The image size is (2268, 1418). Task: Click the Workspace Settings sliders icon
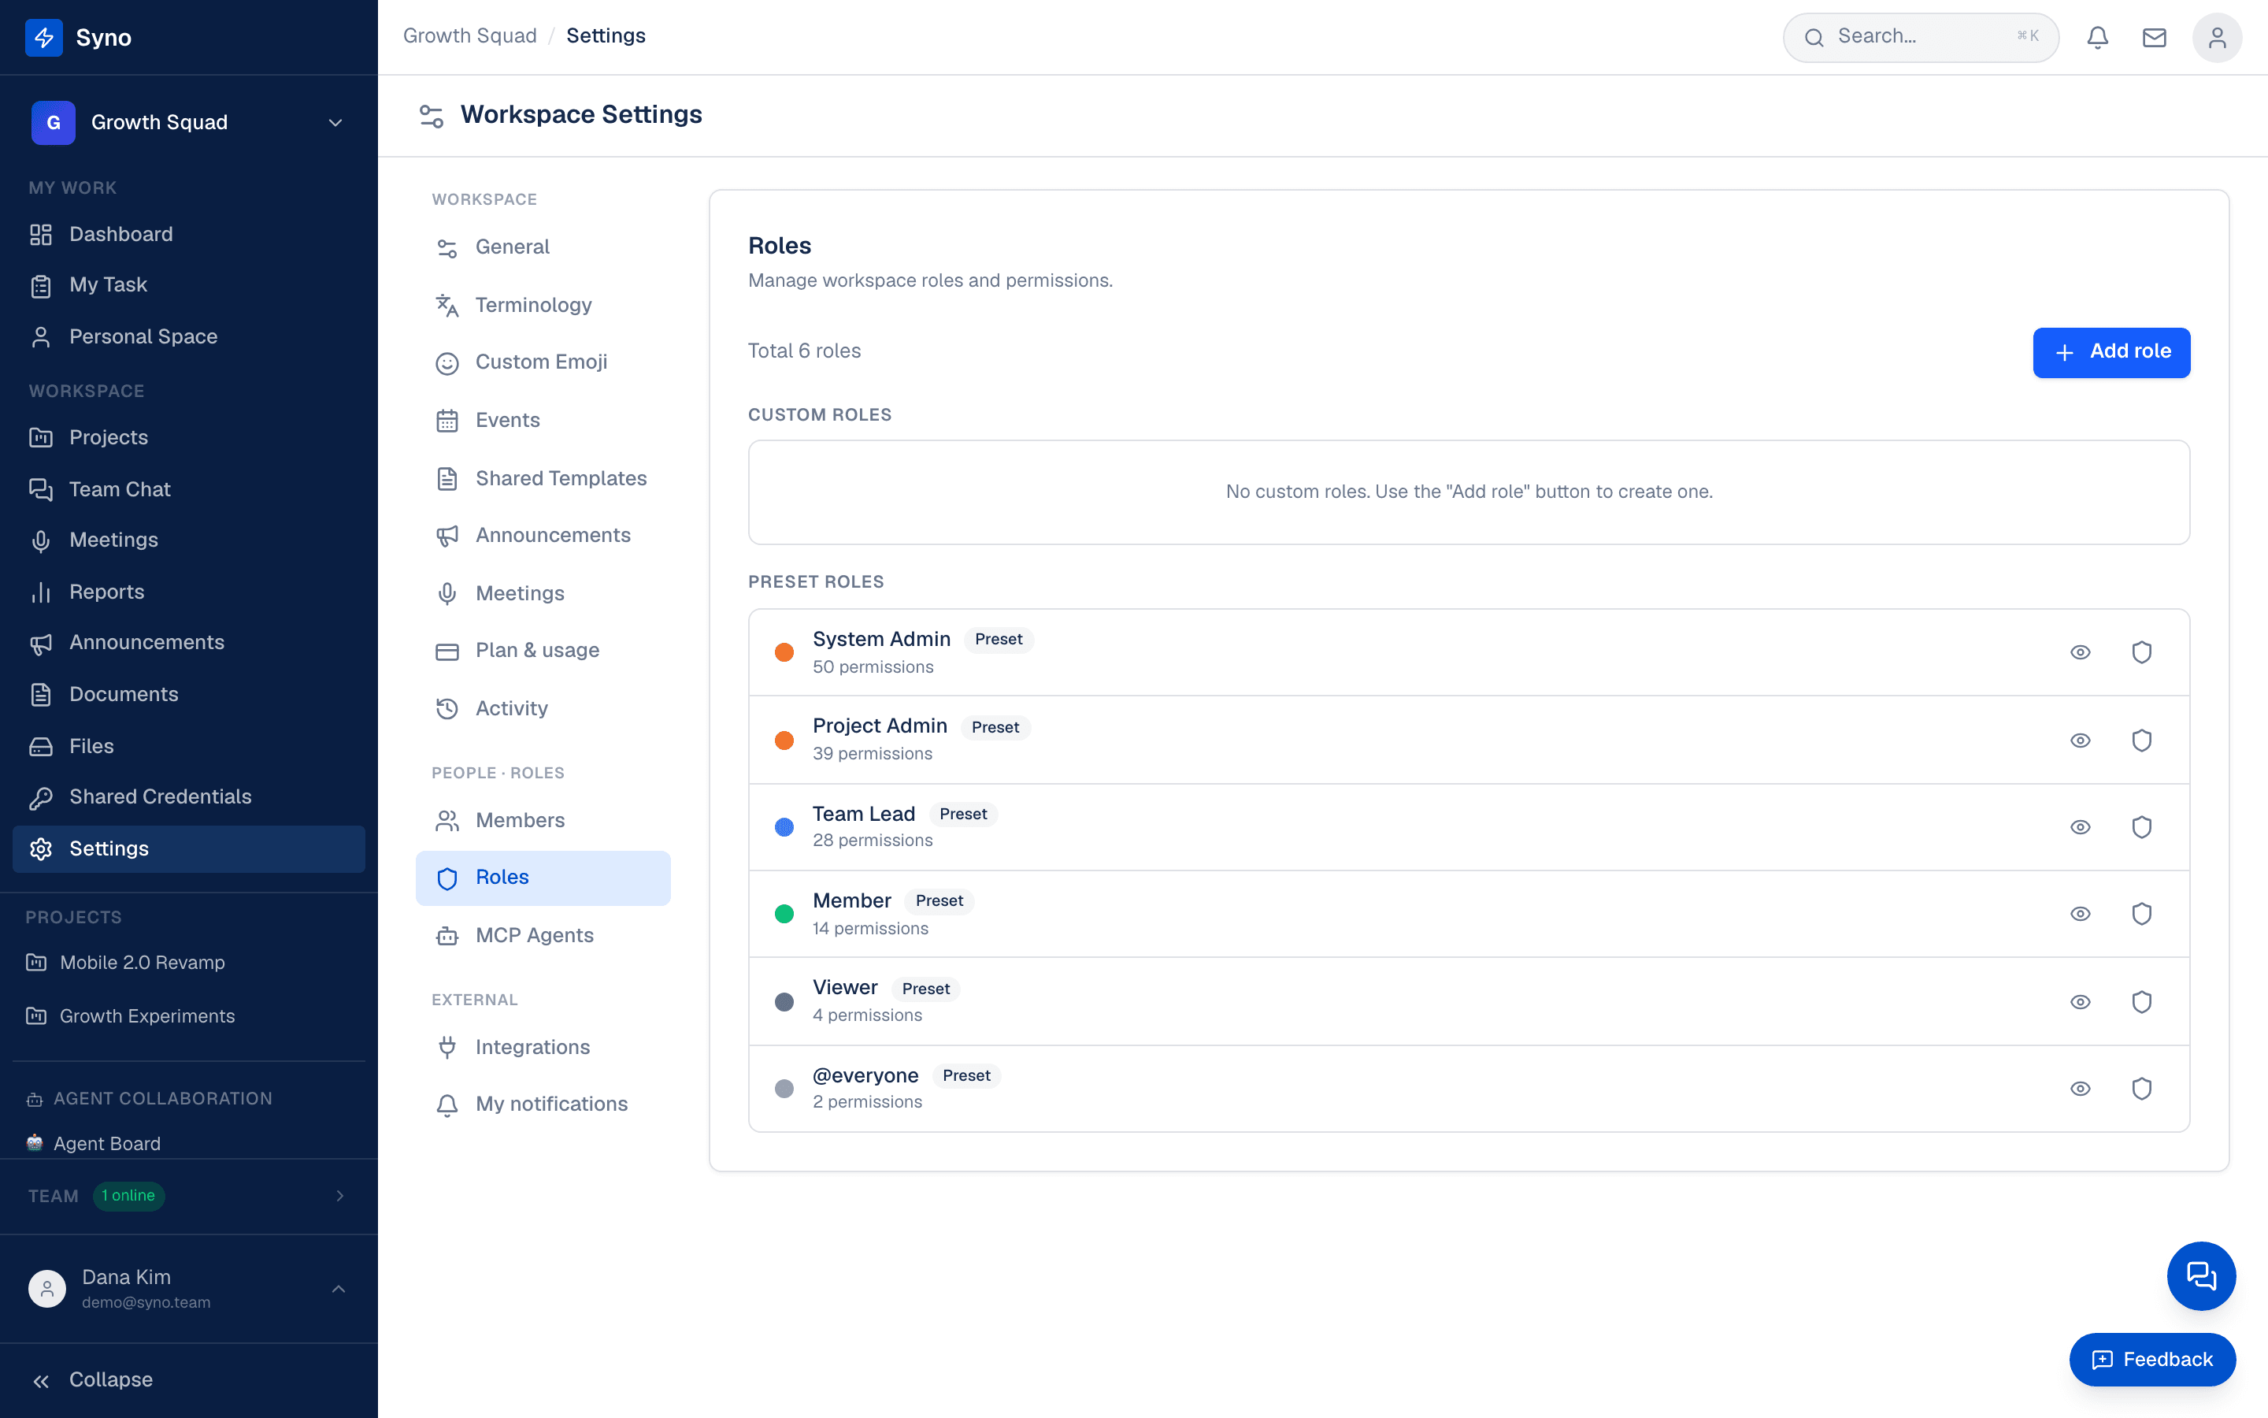click(x=431, y=115)
